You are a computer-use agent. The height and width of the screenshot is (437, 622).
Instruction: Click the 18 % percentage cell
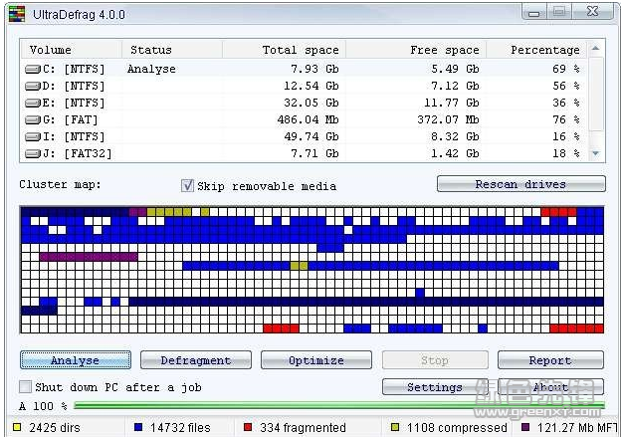(x=566, y=153)
